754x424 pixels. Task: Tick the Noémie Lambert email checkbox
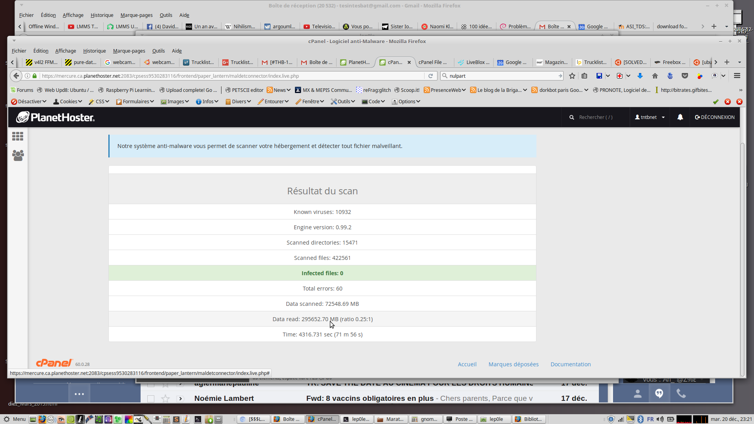coord(150,399)
